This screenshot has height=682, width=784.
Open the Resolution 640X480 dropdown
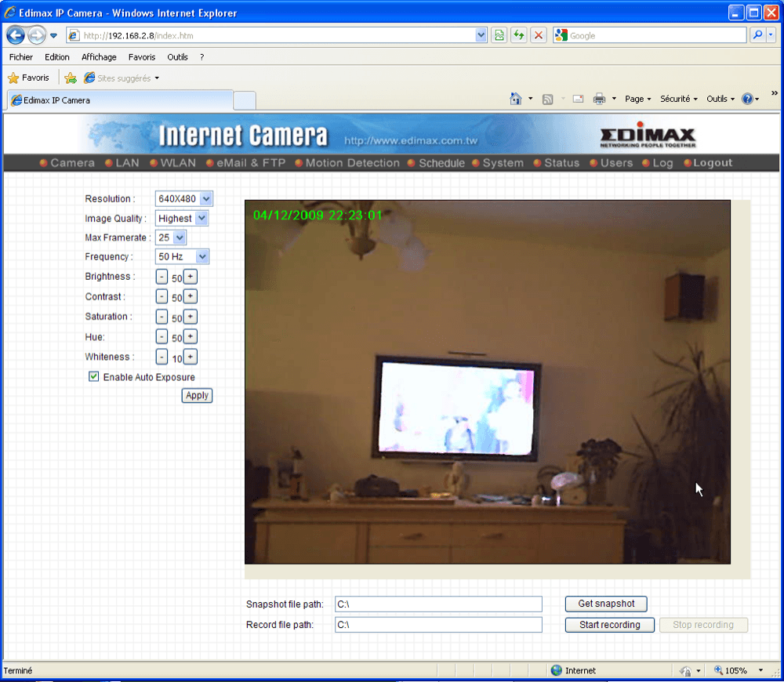click(x=184, y=198)
